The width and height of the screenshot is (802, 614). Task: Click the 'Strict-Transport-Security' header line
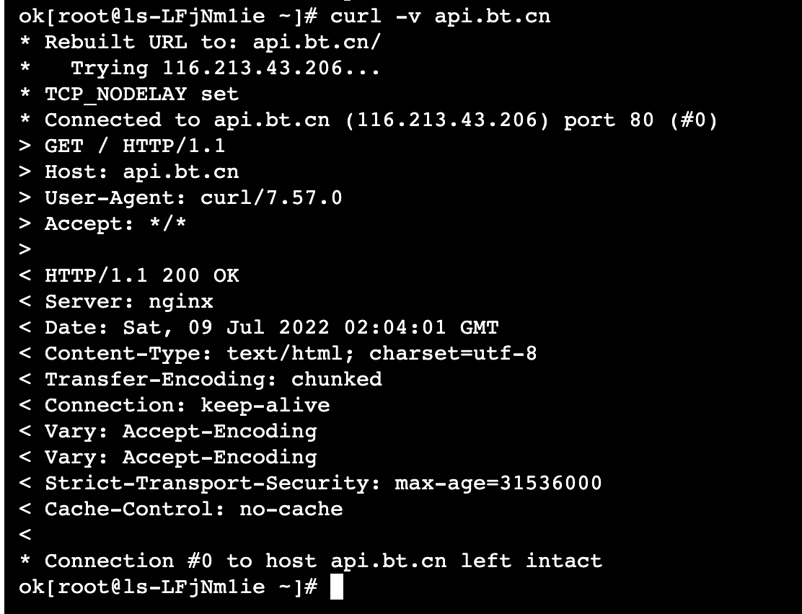pyautogui.click(x=323, y=483)
